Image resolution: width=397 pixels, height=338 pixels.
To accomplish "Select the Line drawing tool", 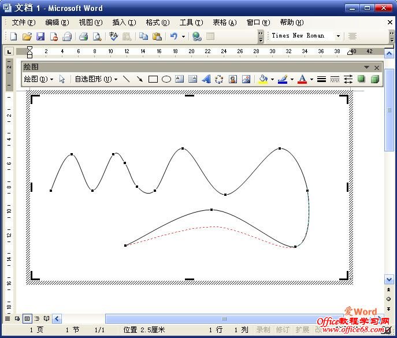I will click(x=126, y=79).
